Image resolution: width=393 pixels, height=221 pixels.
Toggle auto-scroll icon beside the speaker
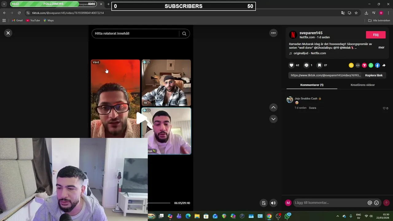click(x=263, y=203)
